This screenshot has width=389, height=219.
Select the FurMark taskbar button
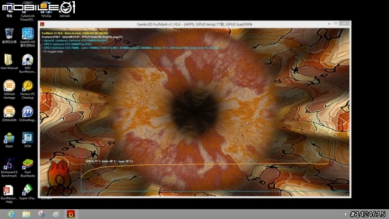tap(71, 214)
